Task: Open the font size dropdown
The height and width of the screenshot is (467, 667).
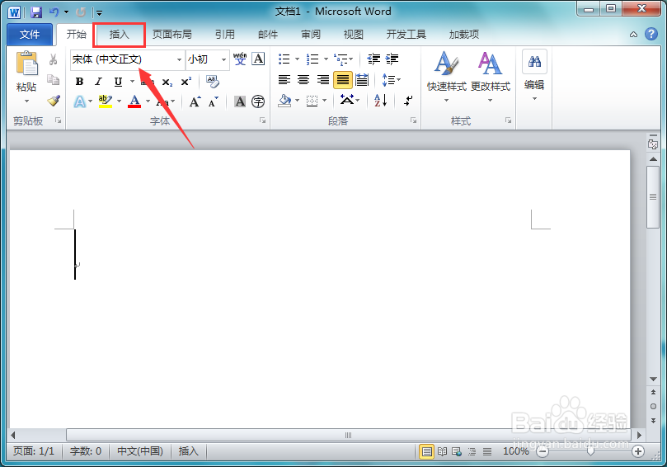Action: (223, 59)
